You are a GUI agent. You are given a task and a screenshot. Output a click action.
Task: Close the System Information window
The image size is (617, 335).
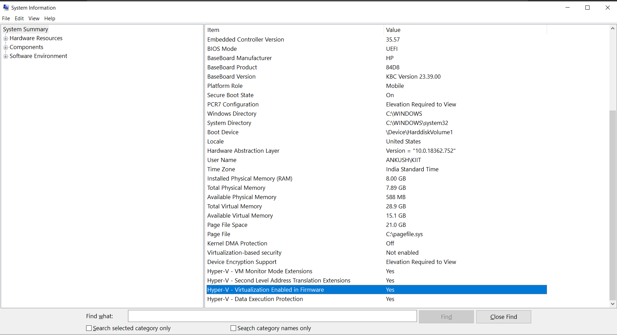pos(607,8)
